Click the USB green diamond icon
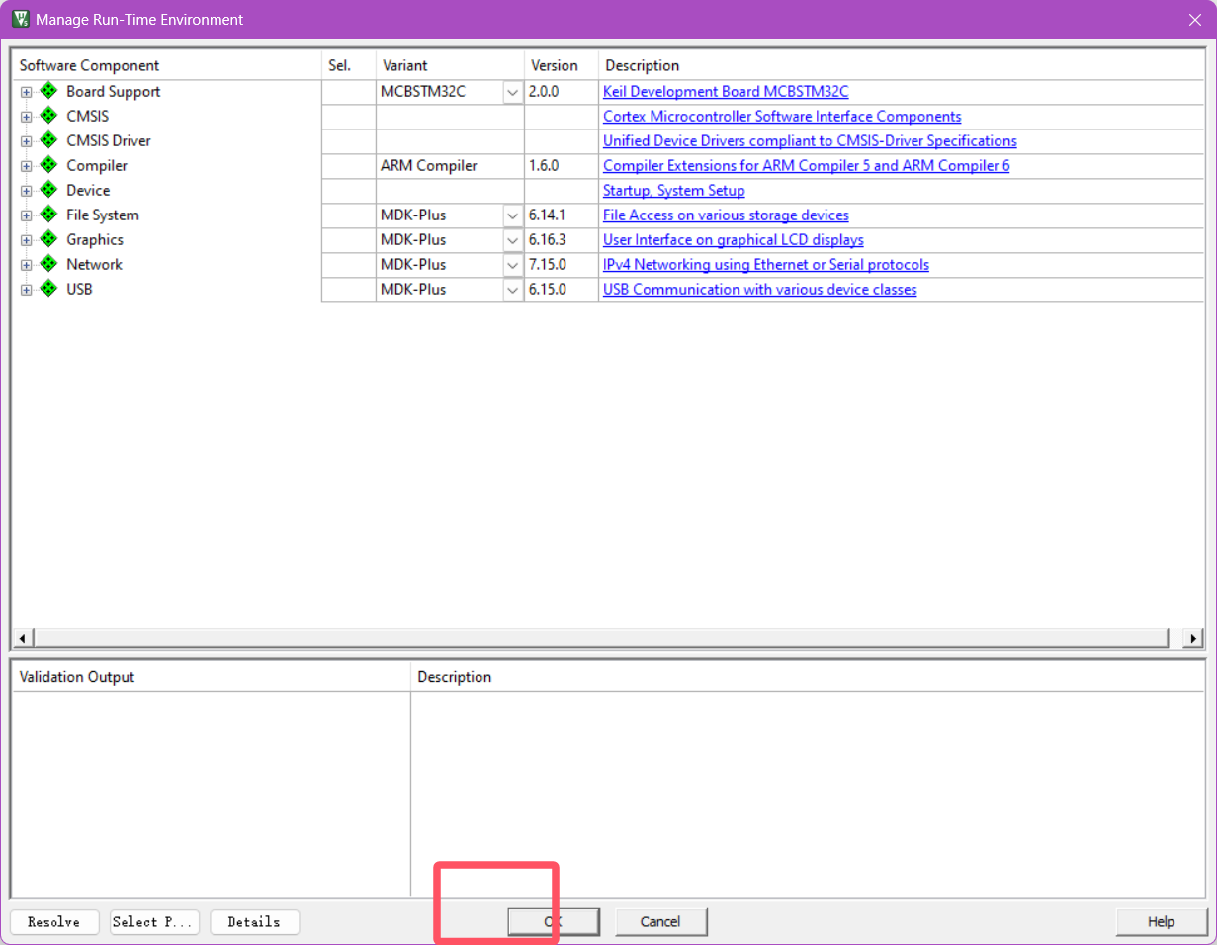This screenshot has height=945, width=1217. click(48, 289)
